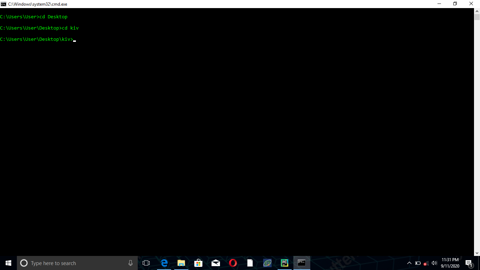Screen dimensions: 480x270
Task: Open the globe-icon internet app
Action: pyautogui.click(x=267, y=263)
